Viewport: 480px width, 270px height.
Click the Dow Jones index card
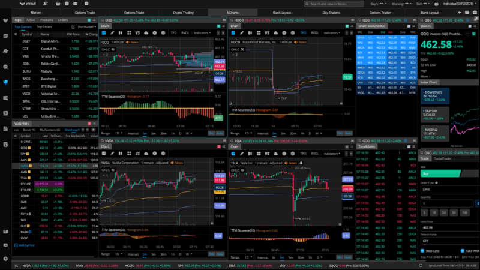click(x=434, y=95)
